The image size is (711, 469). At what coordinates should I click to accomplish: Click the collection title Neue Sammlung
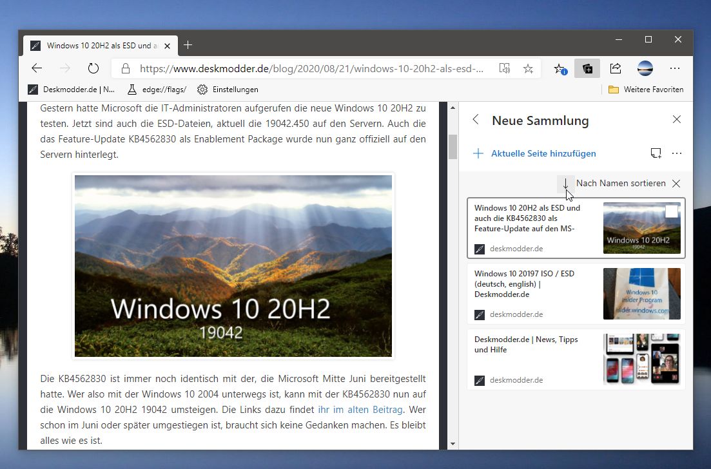pos(541,120)
